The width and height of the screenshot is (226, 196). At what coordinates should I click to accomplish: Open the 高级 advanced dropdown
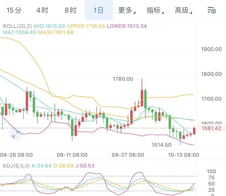(183, 10)
